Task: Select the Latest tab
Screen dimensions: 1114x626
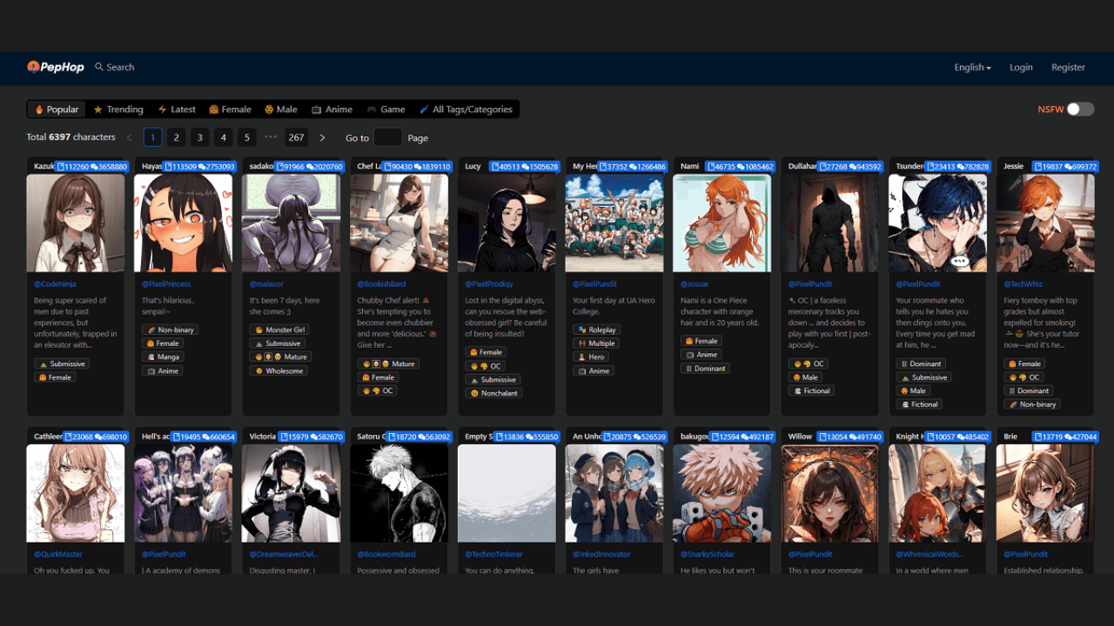Action: point(177,110)
